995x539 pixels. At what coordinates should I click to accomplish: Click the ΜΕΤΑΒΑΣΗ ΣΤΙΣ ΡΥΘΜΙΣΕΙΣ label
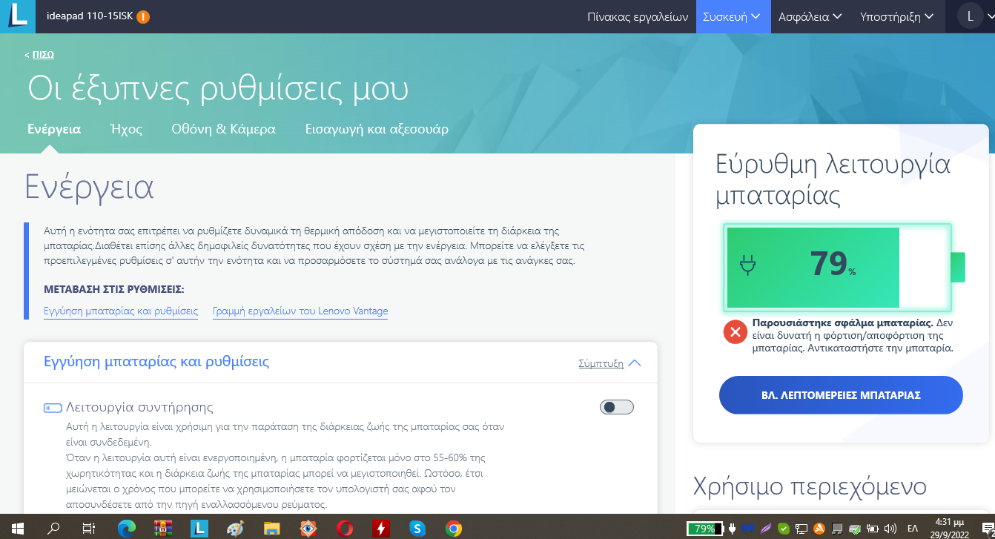tap(114, 289)
